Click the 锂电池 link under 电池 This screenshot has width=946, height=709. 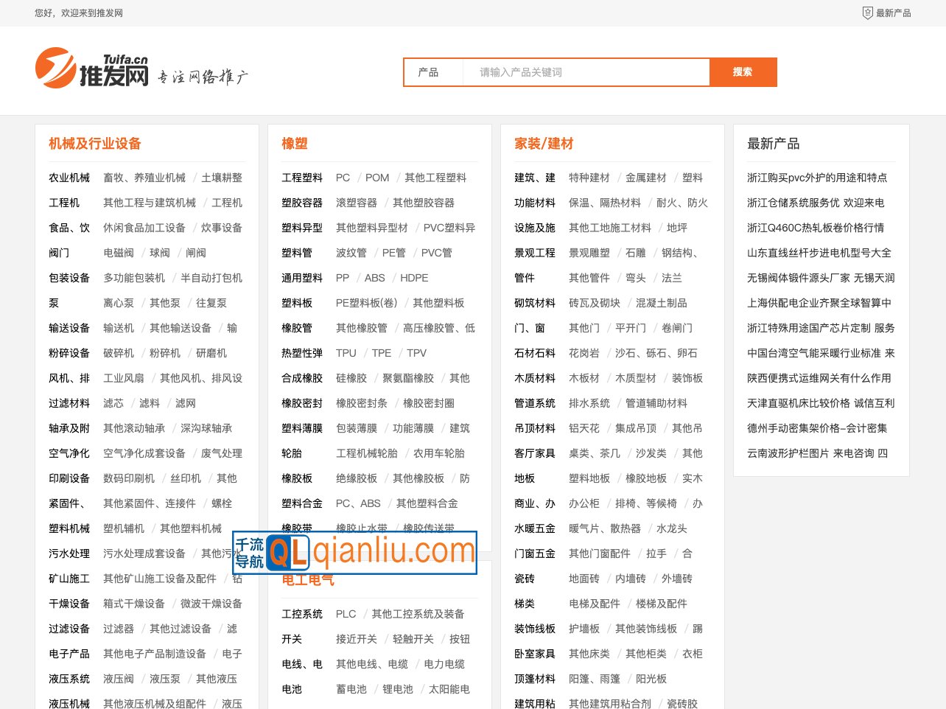[x=399, y=689]
